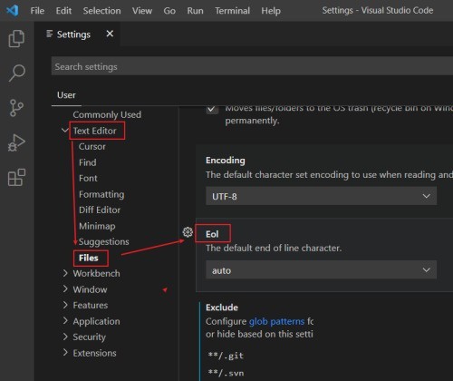This screenshot has width=453, height=381.
Task: Expand the Extensions settings section
Action: tap(65, 352)
